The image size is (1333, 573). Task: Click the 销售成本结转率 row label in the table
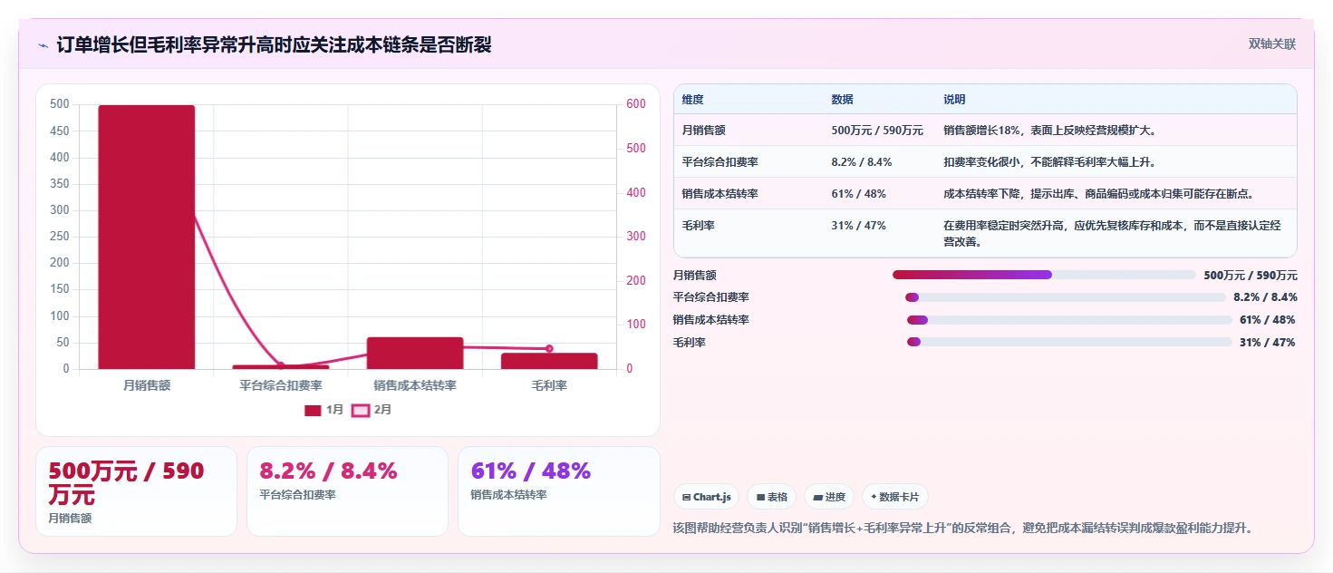tap(720, 194)
